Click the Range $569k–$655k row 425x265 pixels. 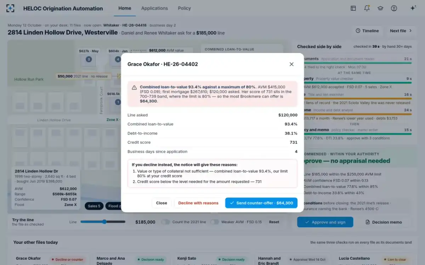(x=46, y=194)
